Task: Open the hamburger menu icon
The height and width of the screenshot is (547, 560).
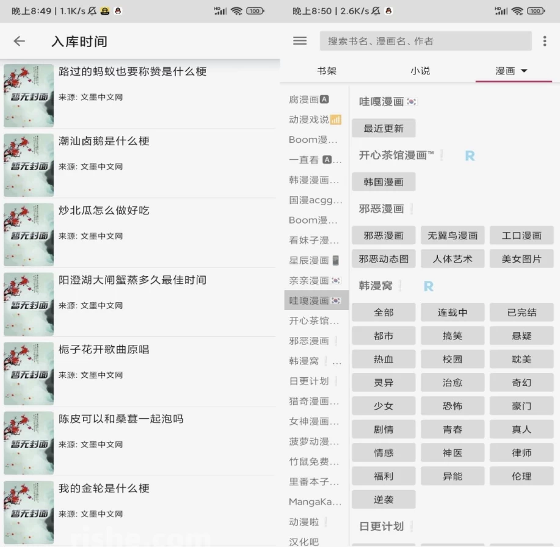Action: point(300,41)
